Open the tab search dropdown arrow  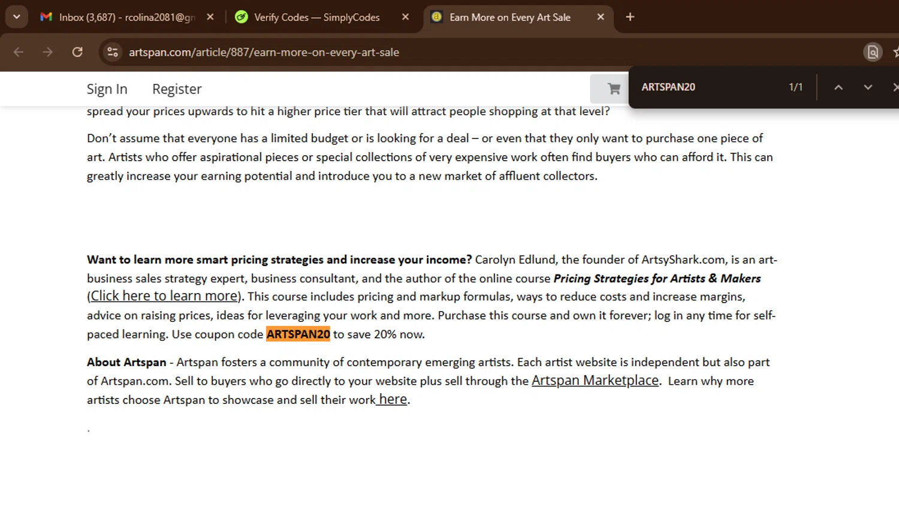point(17,17)
